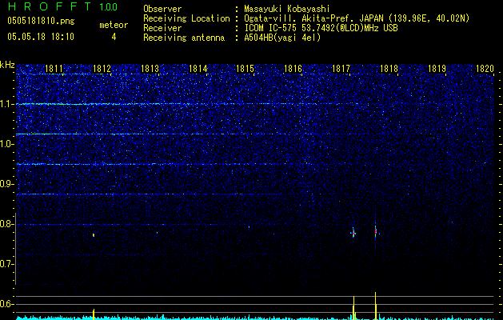Click the 1813 time marker

(x=150, y=69)
